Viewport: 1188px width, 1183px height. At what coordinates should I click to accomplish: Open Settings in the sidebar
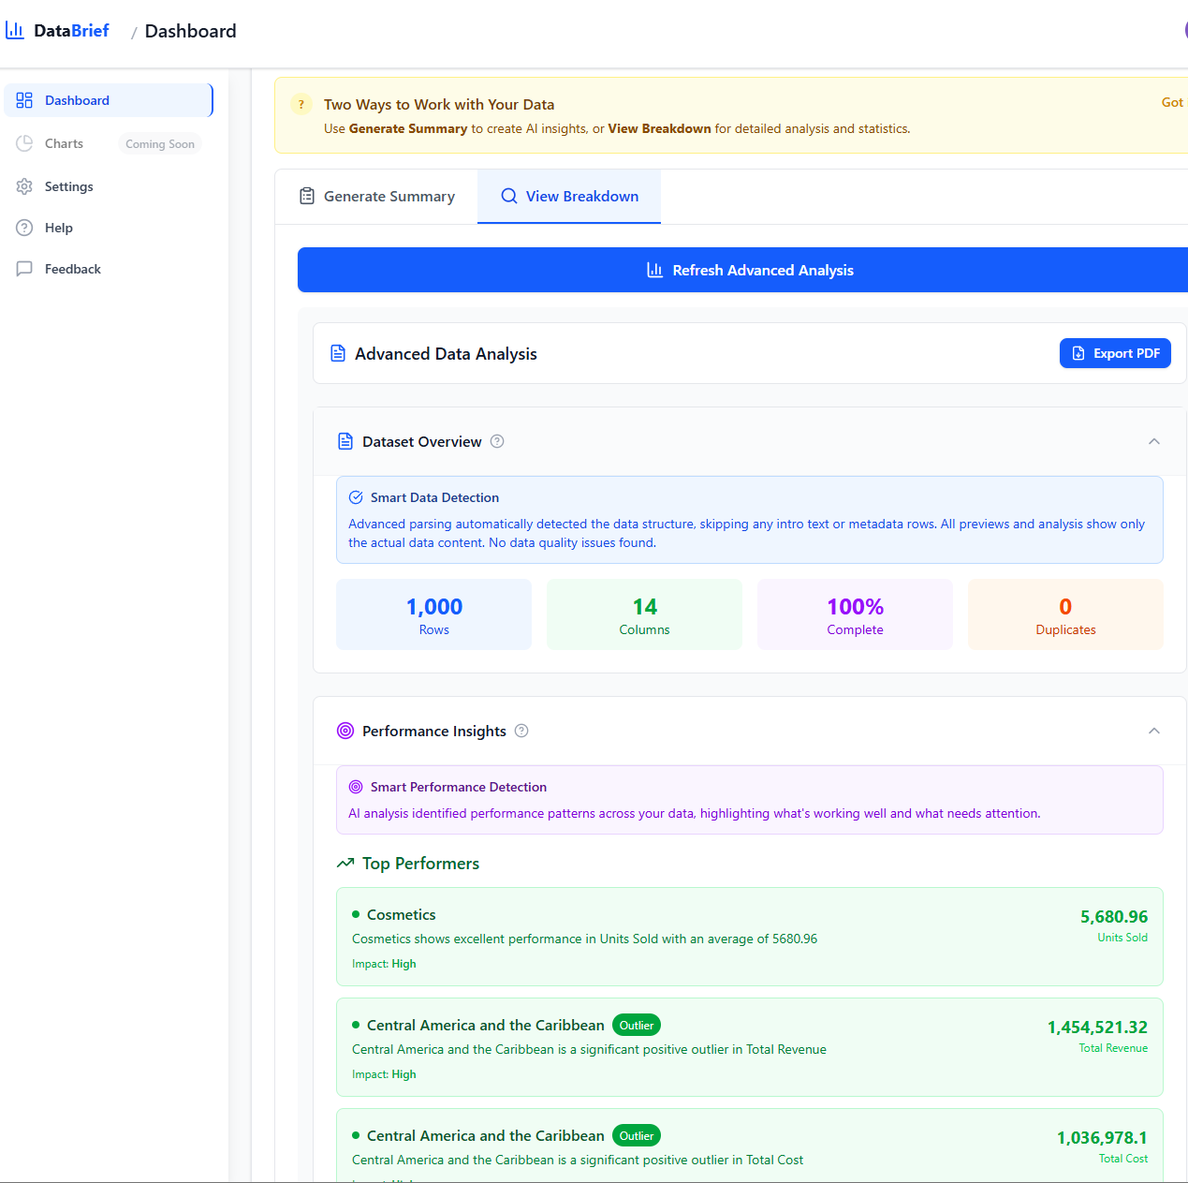[109, 186]
